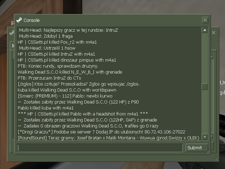225x169 pixels.
Task: Click the /zglos report cheater line
Action: tap(79, 84)
